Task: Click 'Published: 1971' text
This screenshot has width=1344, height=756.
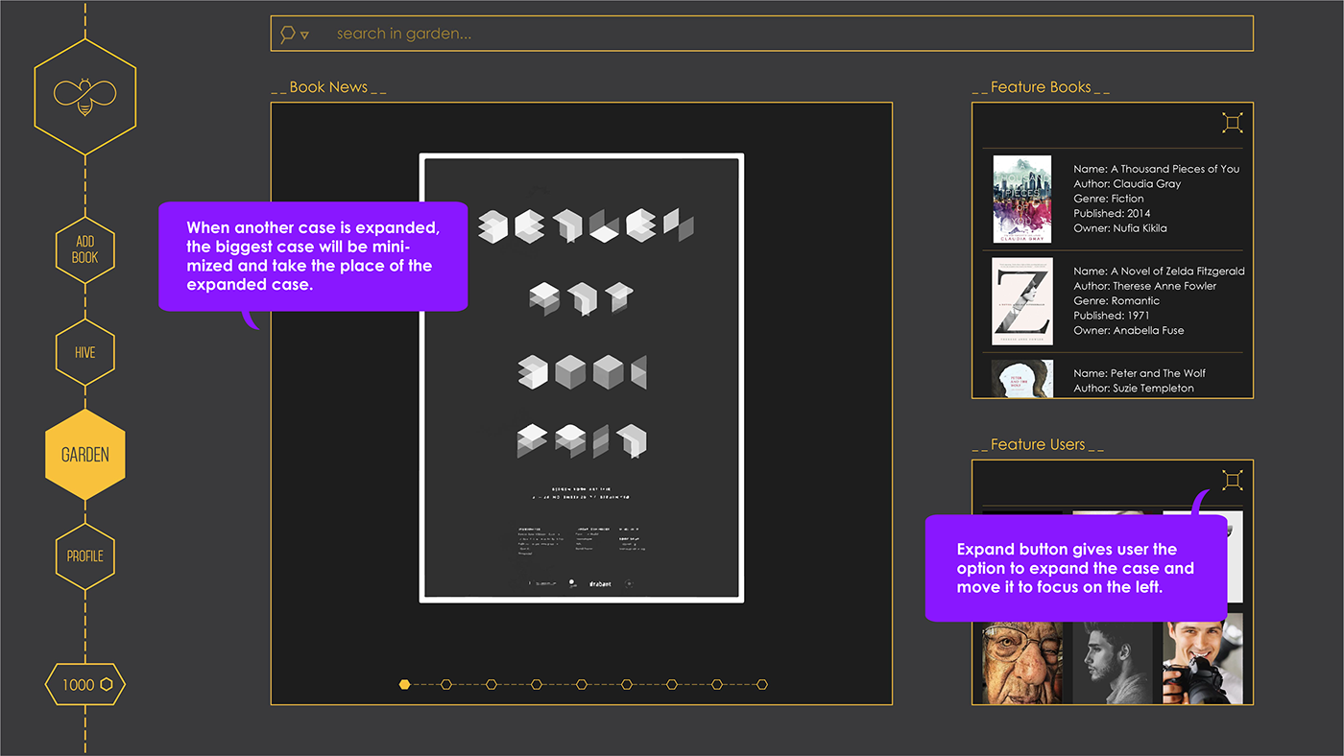Action: 1112,316
